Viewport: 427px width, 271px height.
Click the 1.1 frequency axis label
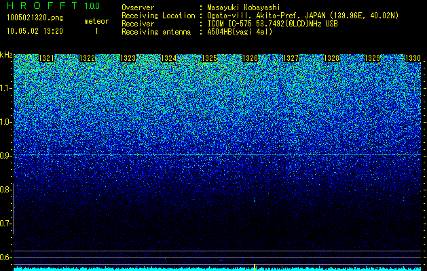(x=5, y=88)
